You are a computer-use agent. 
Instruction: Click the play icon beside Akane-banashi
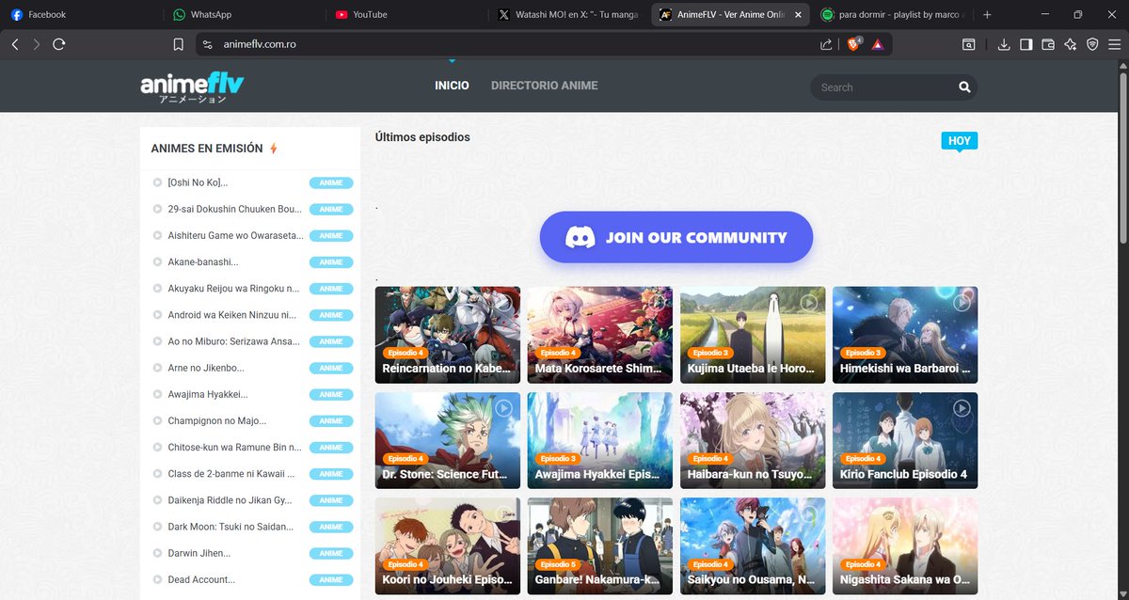(x=158, y=261)
